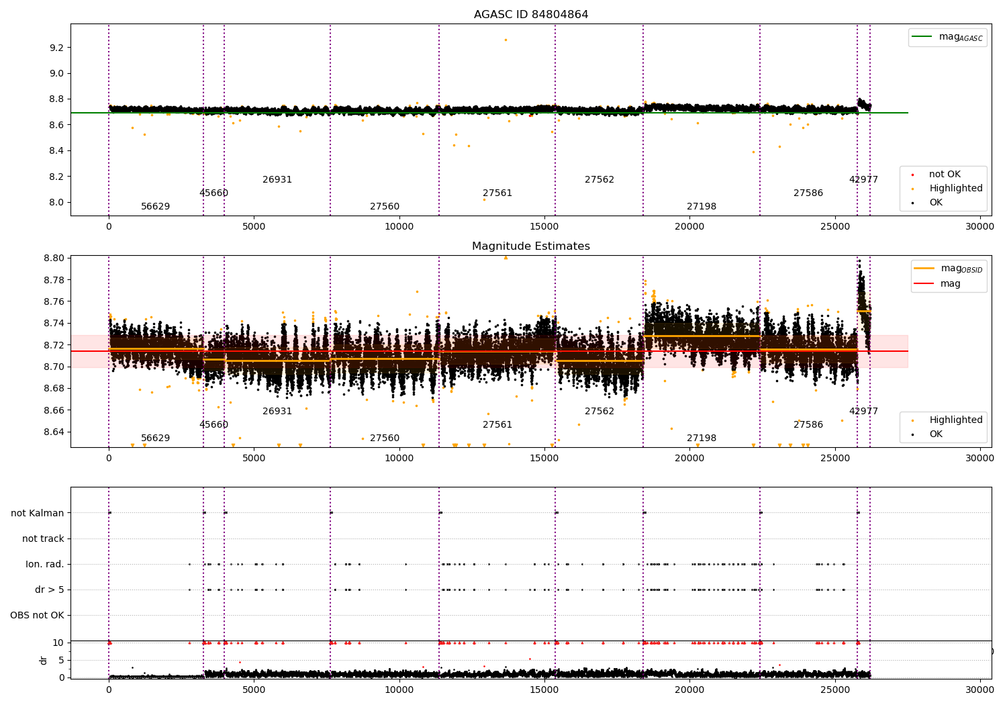
Task: Click the 'not Kalman' axis label
Action: (x=38, y=514)
